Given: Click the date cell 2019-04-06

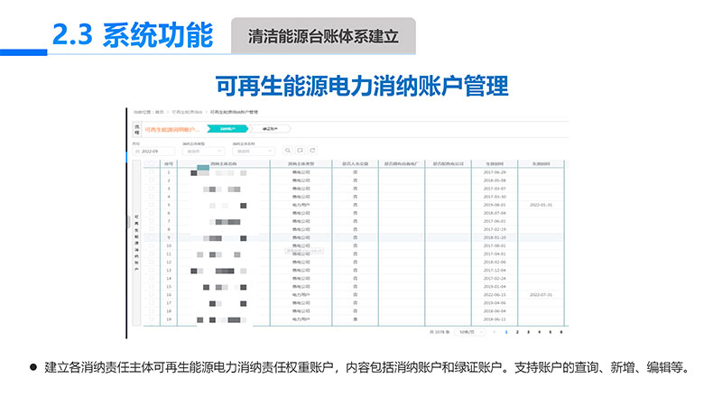Looking at the screenshot, I should (x=495, y=303).
